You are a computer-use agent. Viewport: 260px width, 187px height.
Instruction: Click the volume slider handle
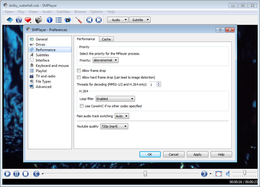point(244,173)
